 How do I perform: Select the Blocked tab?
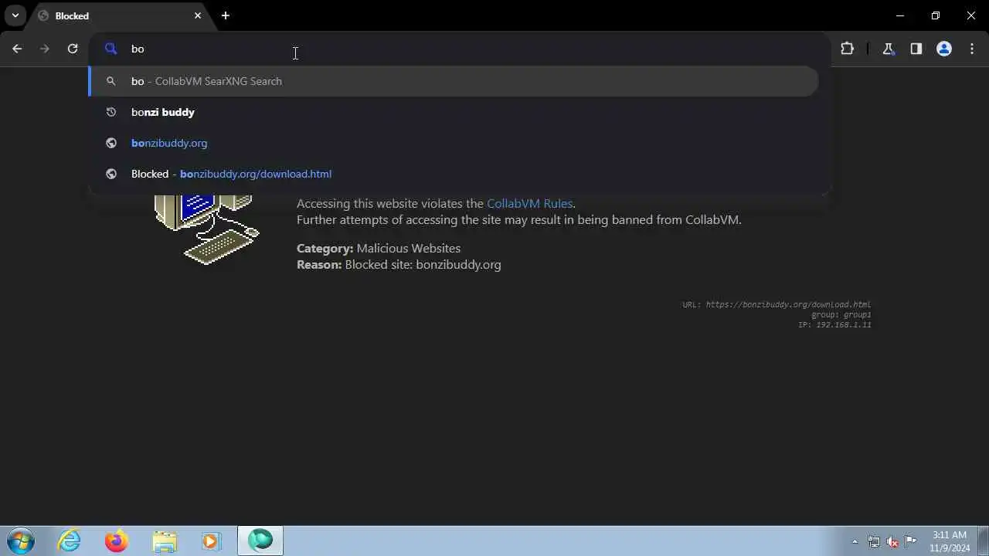click(x=119, y=16)
